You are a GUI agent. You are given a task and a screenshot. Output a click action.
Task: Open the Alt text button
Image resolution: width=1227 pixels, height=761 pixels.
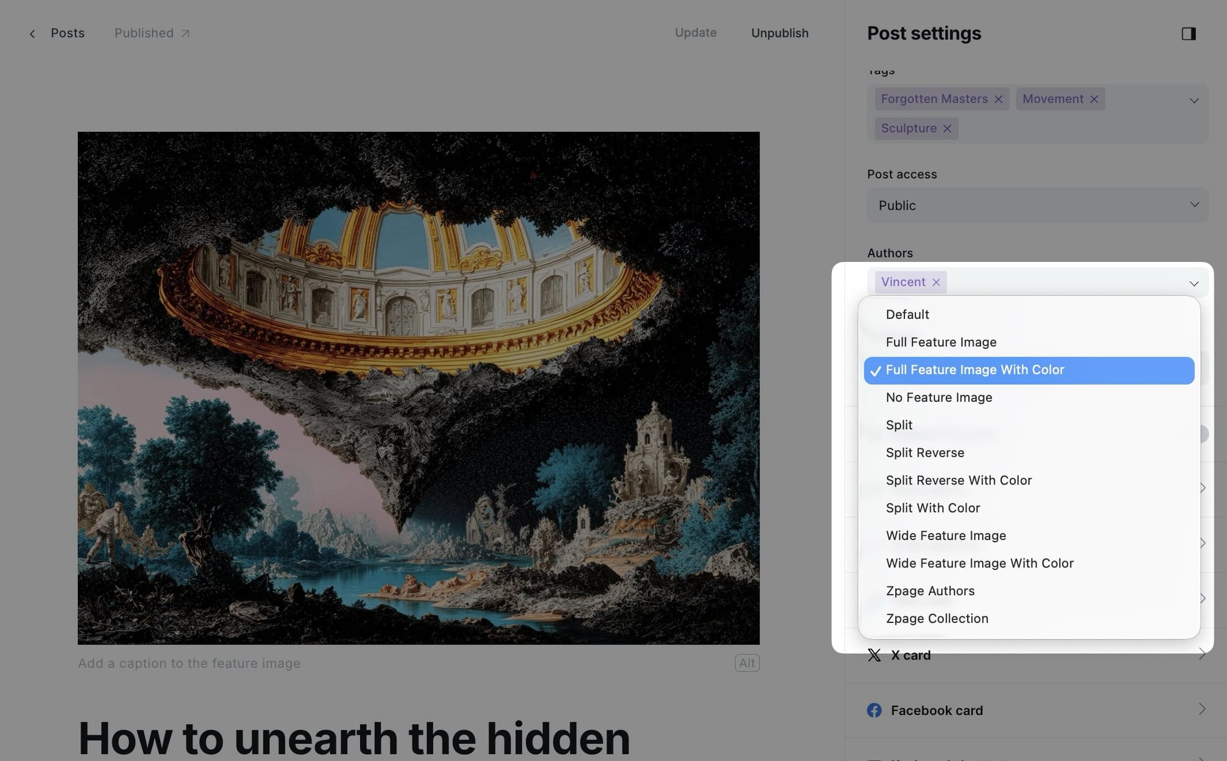coord(747,663)
